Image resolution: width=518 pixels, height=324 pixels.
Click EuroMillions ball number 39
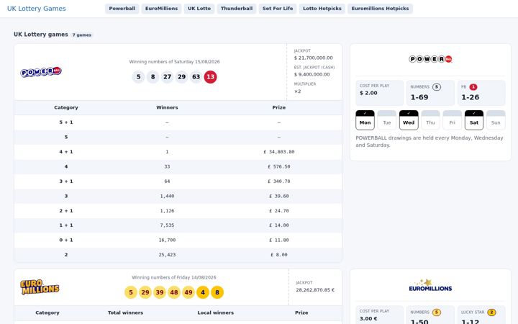click(x=160, y=292)
